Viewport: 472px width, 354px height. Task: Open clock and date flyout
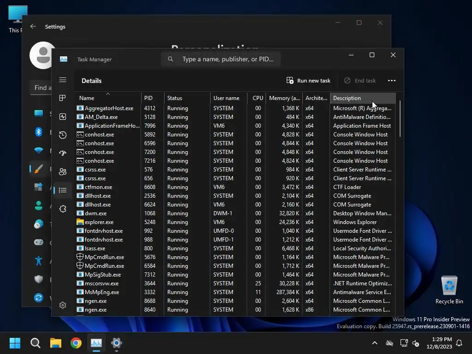click(439, 343)
